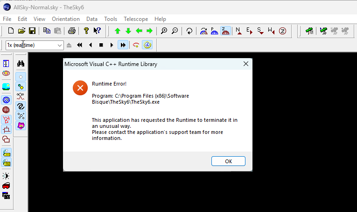
Task: Open the Tools menu
Action: click(x=111, y=19)
